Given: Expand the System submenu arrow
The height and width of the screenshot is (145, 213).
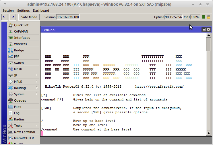Looking at the screenshot, I should (x=36, y=94).
